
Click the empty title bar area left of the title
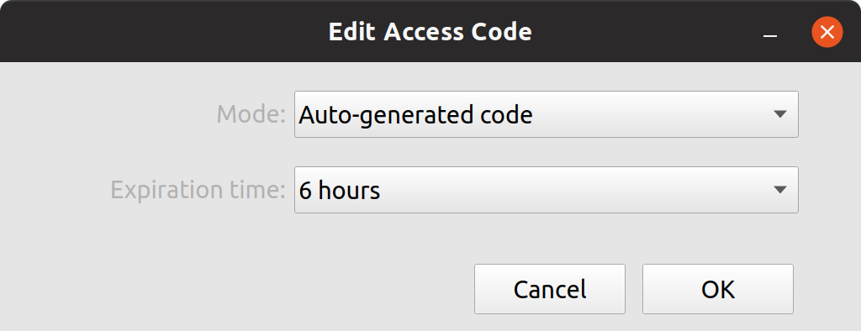coord(165,32)
